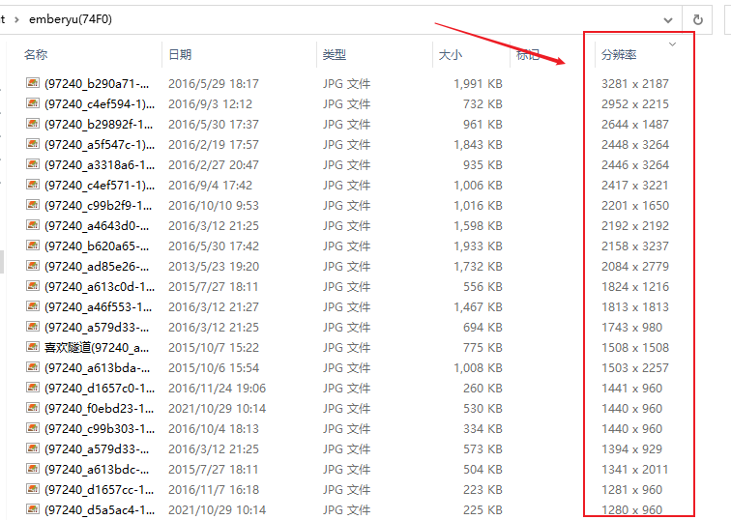Click JPG 文件 type of the 556 KB file
This screenshot has height=520, width=731.
[x=346, y=286]
